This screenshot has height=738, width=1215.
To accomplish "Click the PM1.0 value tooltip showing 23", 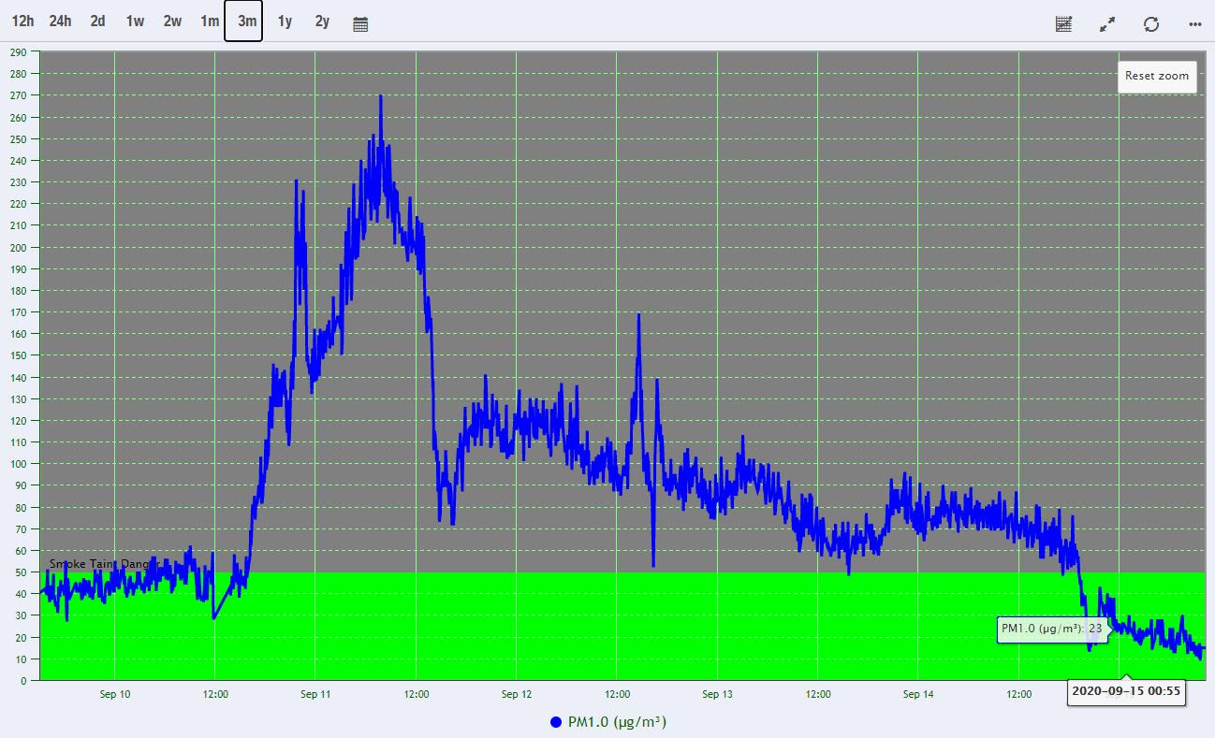I will pyautogui.click(x=1052, y=629).
